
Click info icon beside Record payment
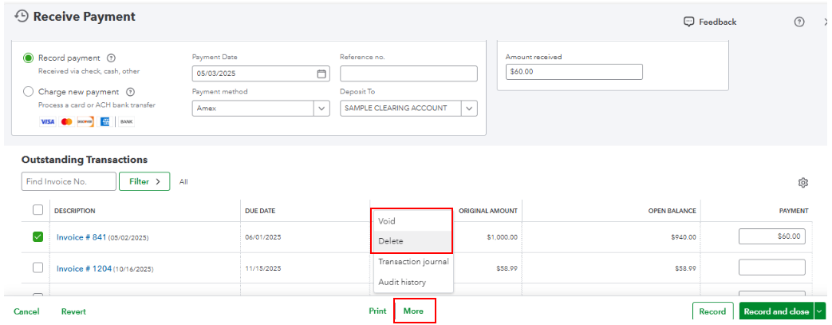point(112,58)
